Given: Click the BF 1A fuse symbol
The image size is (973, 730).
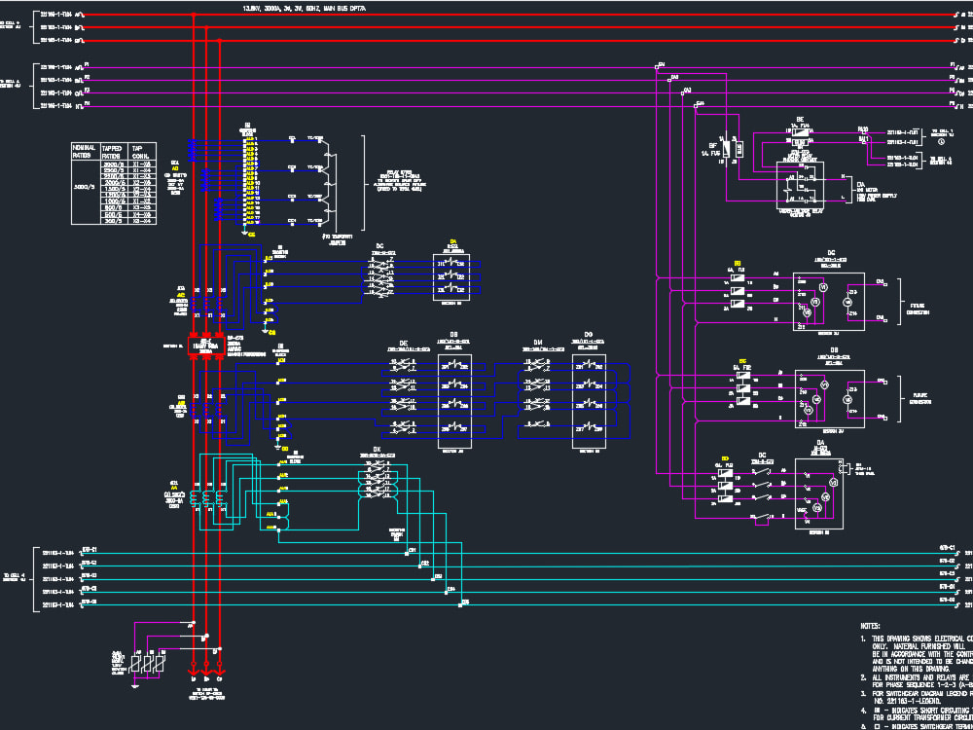Looking at the screenshot, I should (726, 149).
